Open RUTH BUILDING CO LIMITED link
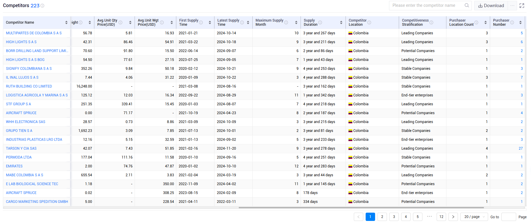Screen dimensions: 531x223 29,86
